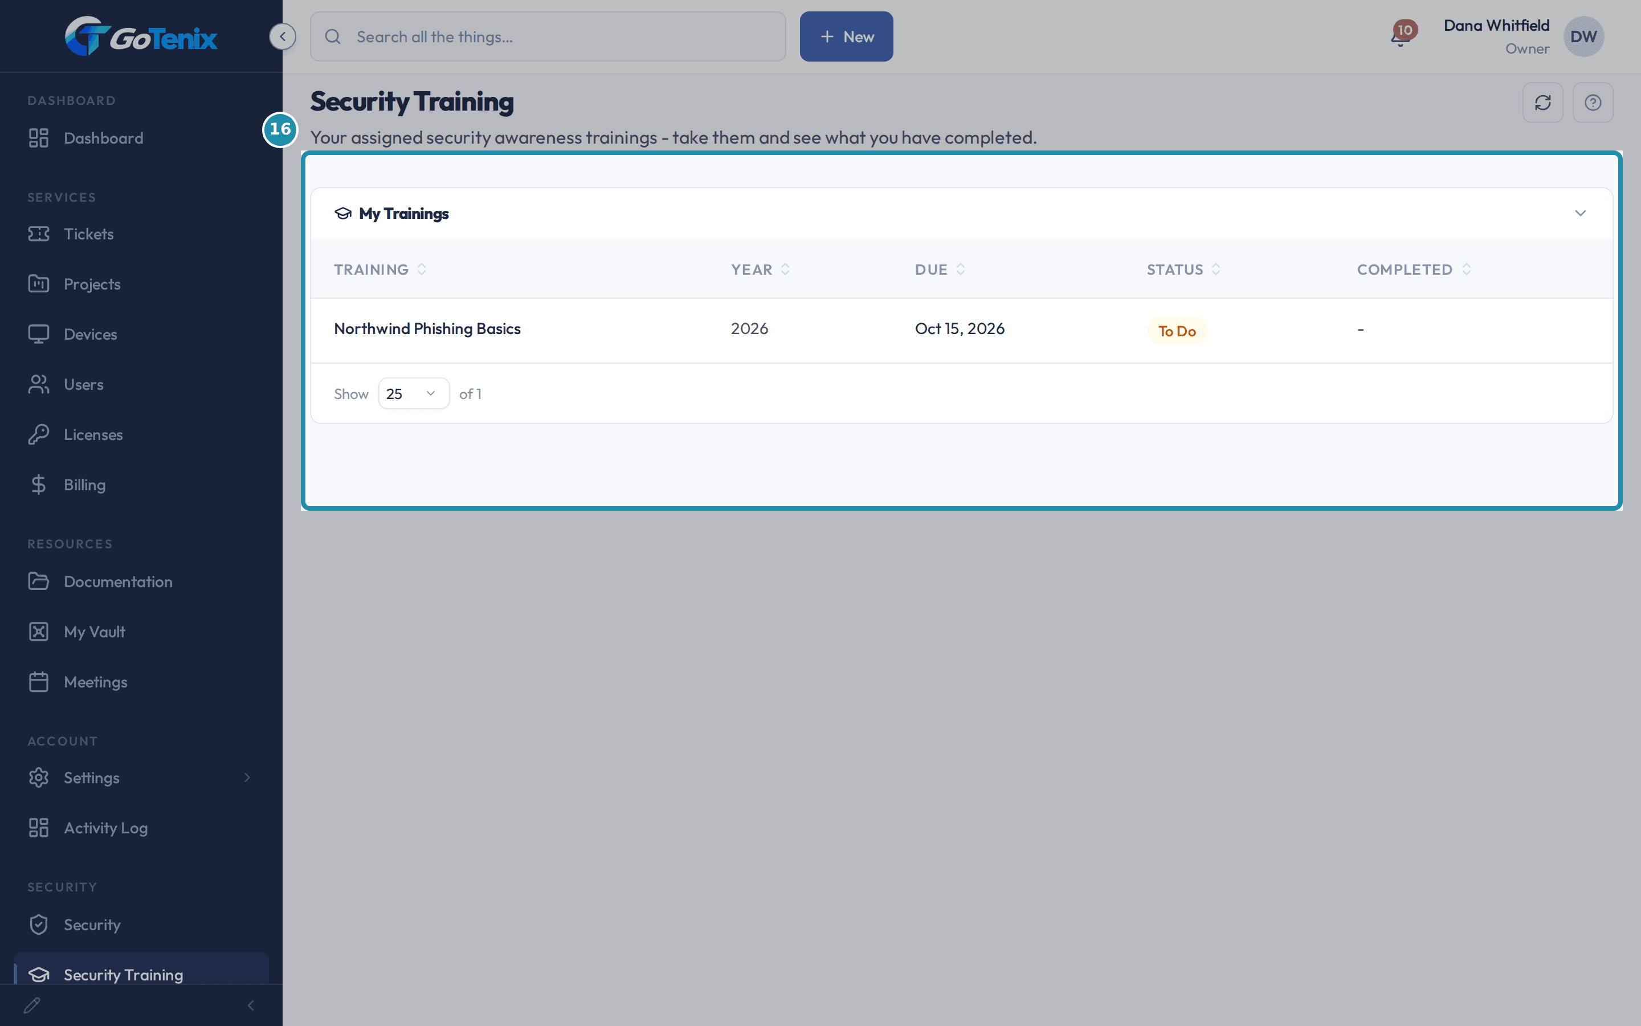The image size is (1641, 1026).
Task: Collapse the My Trainings panel
Action: pyautogui.click(x=1580, y=214)
